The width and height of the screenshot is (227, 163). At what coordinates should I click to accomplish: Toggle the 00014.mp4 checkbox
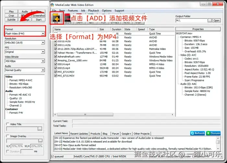click(x=55, y=64)
